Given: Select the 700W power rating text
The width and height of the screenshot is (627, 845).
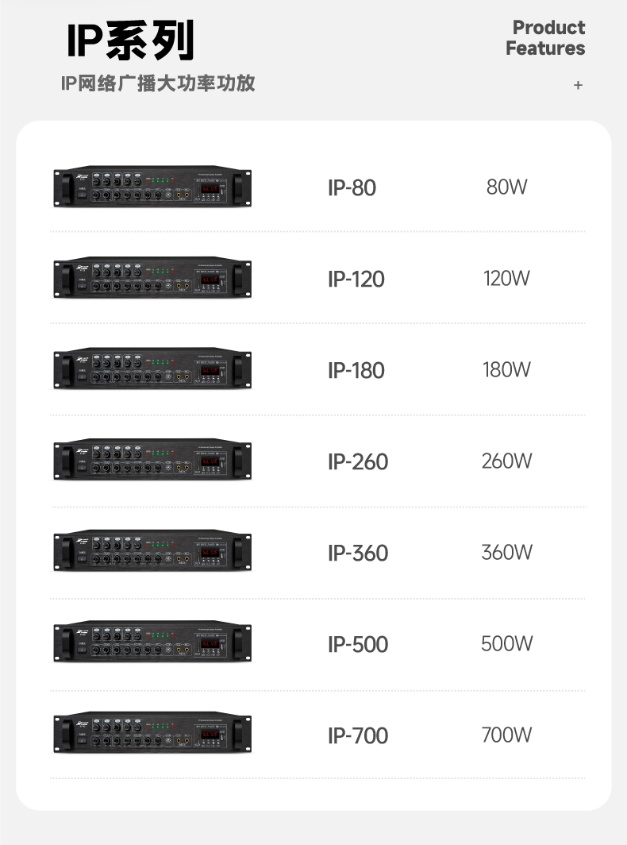Looking at the screenshot, I should coord(506,735).
